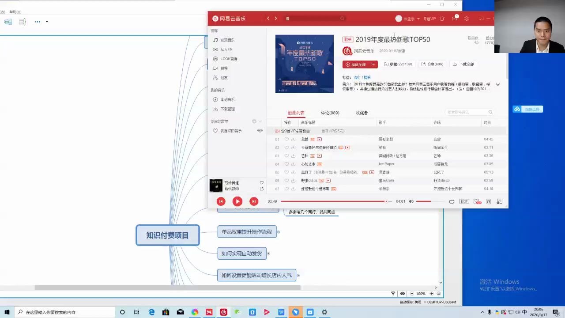Open the sound quality 标准 selector
This screenshot has height=318, width=565.
point(464,201)
